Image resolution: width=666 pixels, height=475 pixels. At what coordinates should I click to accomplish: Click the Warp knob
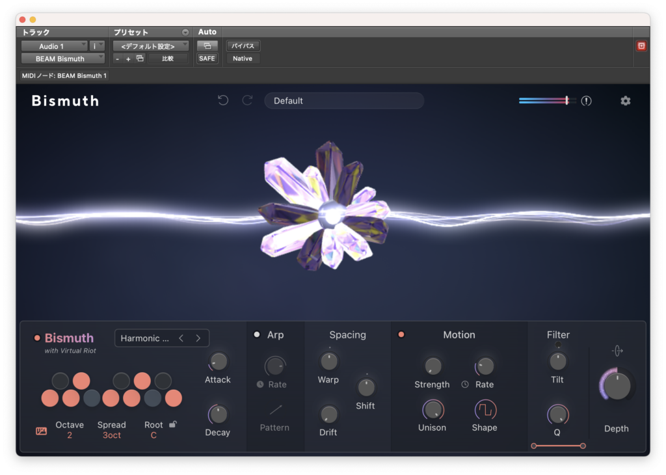click(328, 362)
